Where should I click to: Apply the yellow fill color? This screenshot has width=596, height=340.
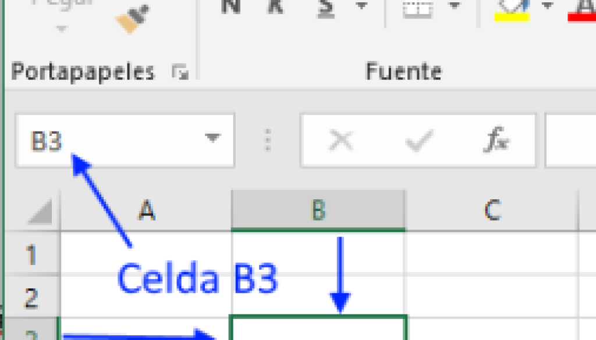click(x=511, y=9)
